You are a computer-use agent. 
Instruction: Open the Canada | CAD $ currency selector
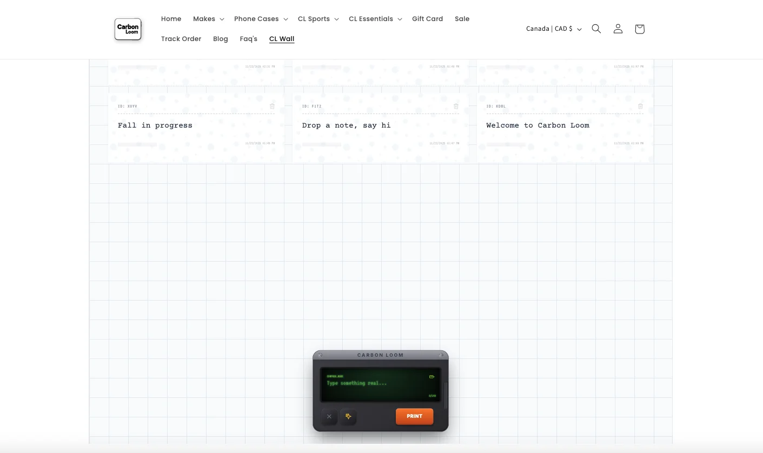pyautogui.click(x=554, y=29)
